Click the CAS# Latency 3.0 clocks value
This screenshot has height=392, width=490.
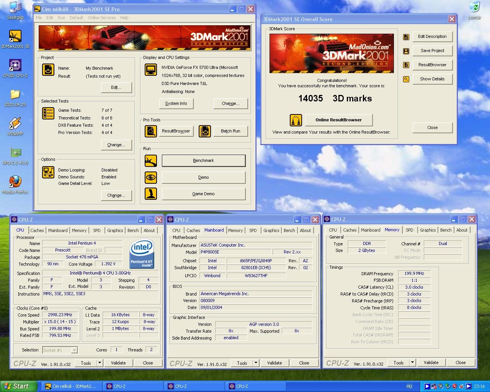pos(414,287)
